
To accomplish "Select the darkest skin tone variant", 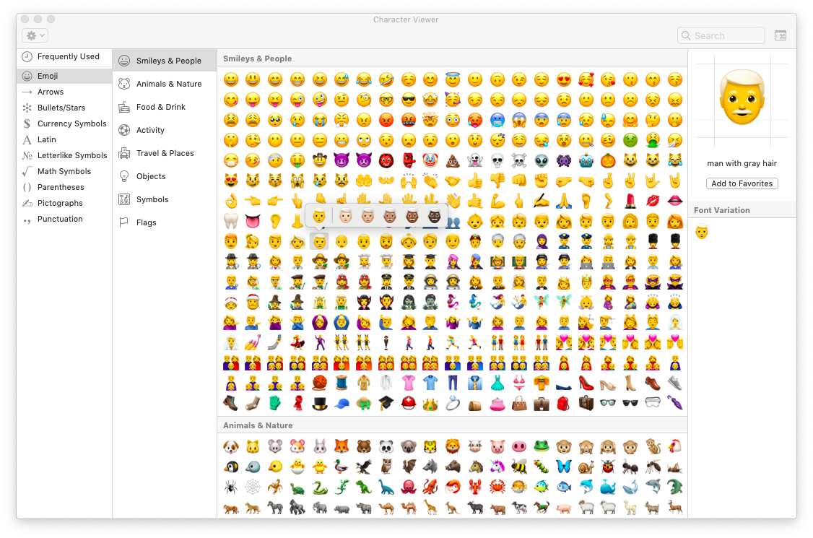I will [436, 216].
